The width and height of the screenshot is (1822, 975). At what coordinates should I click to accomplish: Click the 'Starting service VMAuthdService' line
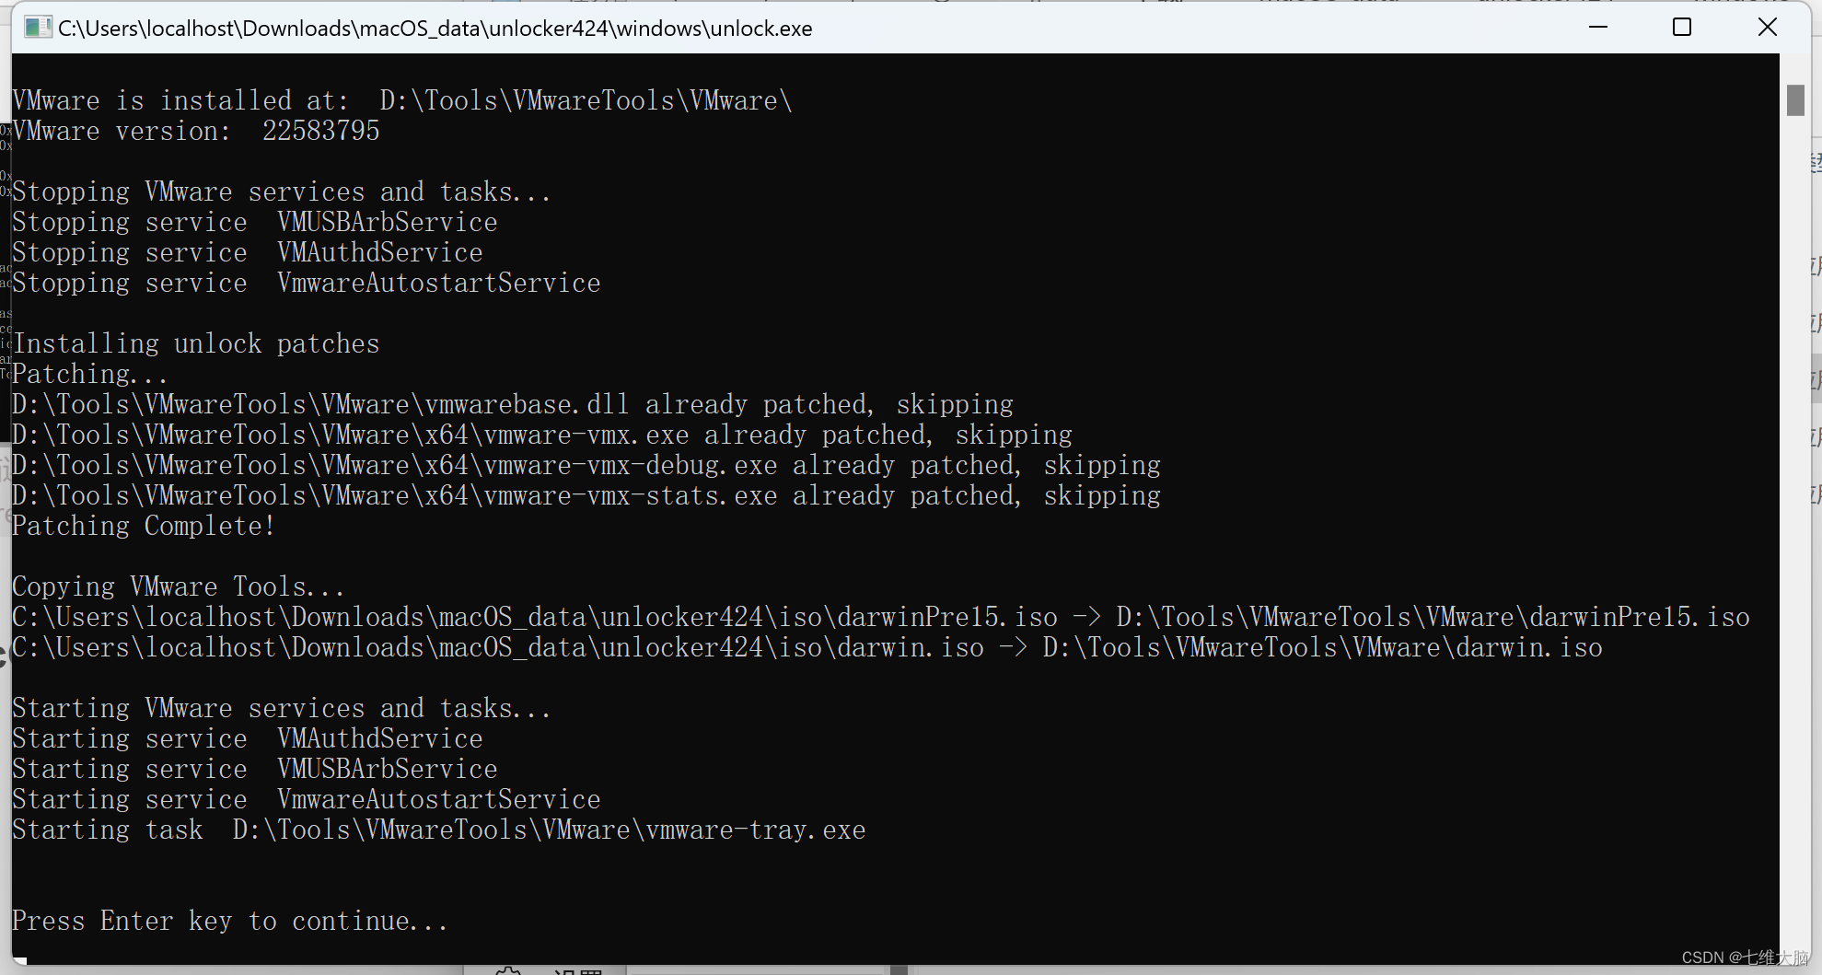coord(248,739)
